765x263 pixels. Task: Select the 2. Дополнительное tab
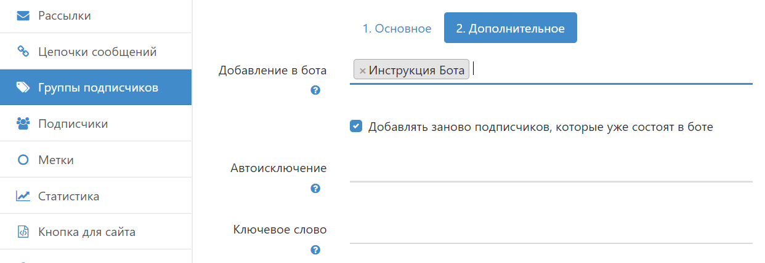[x=510, y=28]
